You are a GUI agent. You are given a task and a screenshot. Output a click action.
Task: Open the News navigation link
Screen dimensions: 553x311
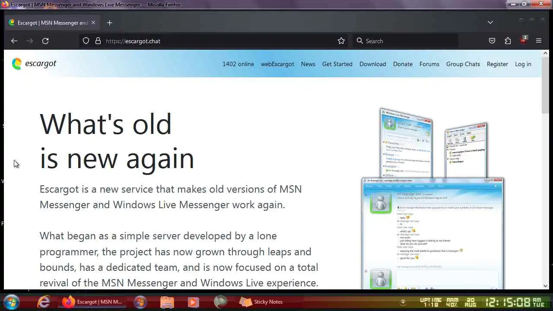point(308,64)
